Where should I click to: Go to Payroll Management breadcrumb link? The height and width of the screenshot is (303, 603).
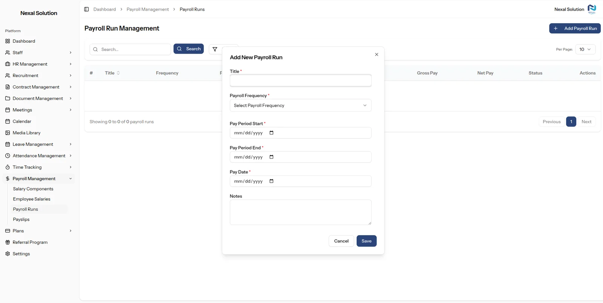(148, 9)
